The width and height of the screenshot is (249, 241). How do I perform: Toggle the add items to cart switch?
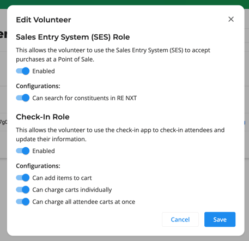23,178
